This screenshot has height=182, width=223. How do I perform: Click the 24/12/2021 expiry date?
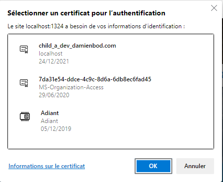click(x=54, y=61)
